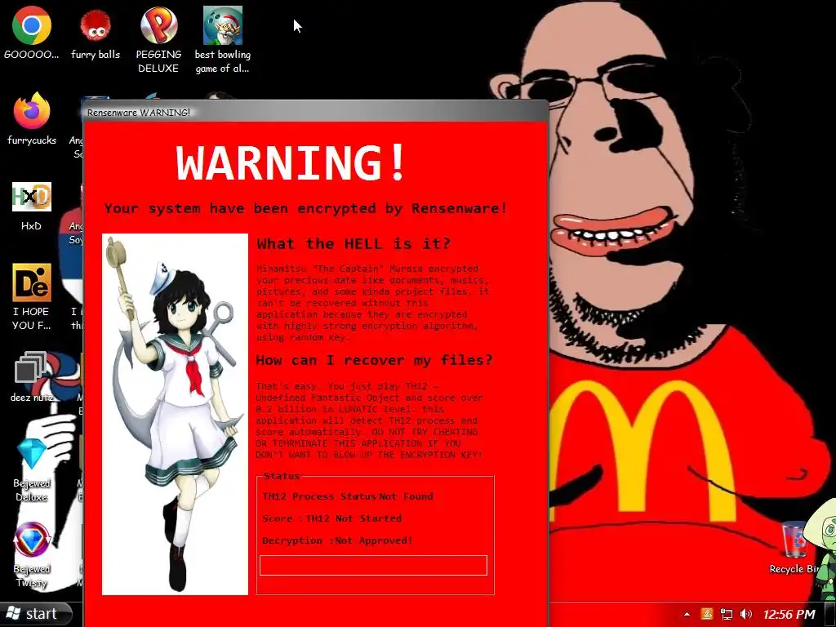Select the Bejewed Twisty desktop icon
The width and height of the screenshot is (836, 627).
(32, 555)
